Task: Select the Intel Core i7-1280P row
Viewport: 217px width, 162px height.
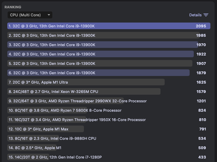Action: pyautogui.click(x=109, y=157)
